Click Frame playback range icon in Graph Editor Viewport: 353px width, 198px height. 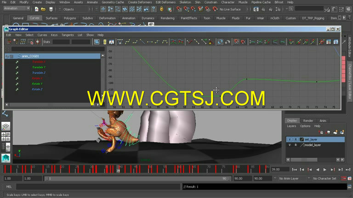tap(104, 42)
